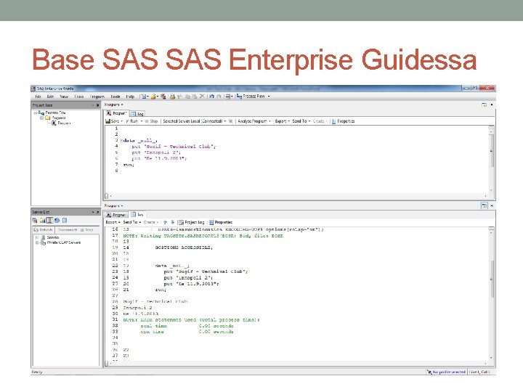
Task: Select the Program tab in log pane
Action: tap(115, 215)
